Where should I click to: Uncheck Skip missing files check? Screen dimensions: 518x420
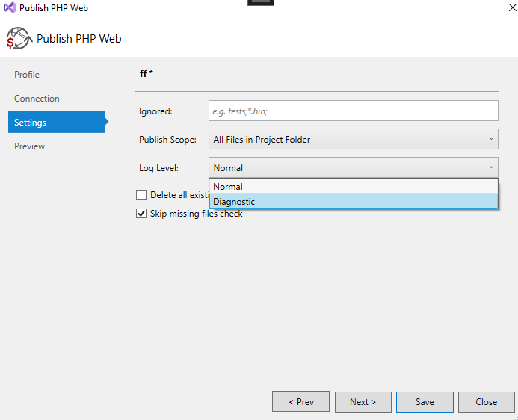point(141,214)
